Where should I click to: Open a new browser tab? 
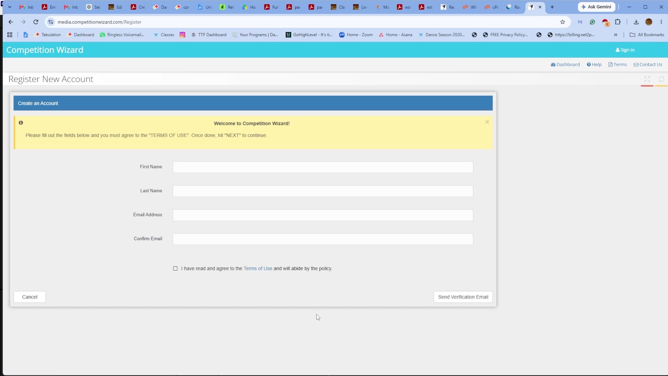(552, 7)
